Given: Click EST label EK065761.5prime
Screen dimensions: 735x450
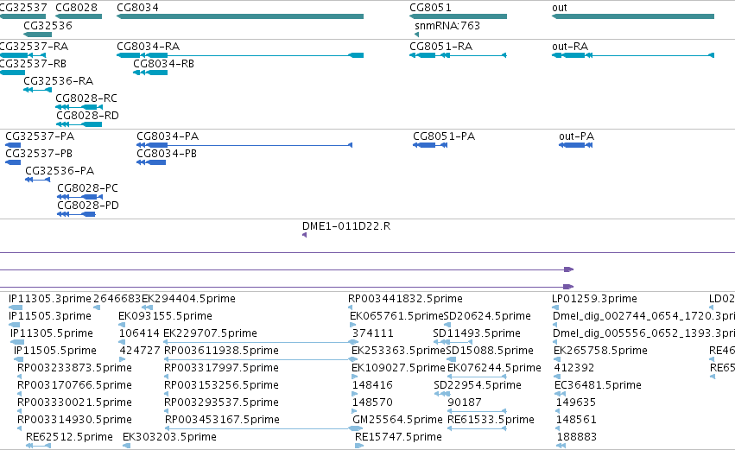Looking at the screenshot, I should (396, 316).
